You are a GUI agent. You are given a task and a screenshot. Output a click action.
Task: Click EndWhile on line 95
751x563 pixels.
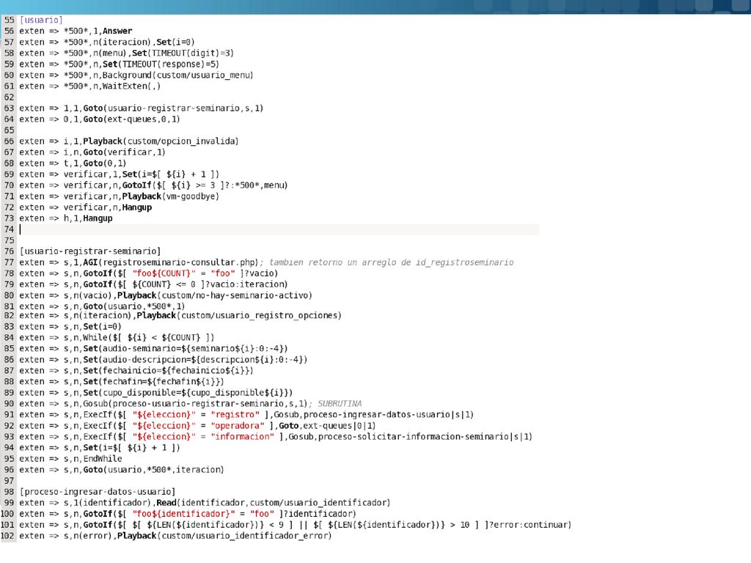[x=103, y=459]
